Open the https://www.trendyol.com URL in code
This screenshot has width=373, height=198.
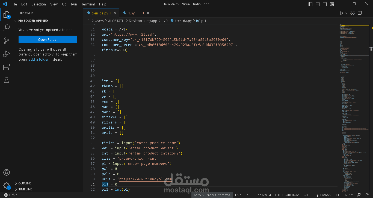coord(146,179)
